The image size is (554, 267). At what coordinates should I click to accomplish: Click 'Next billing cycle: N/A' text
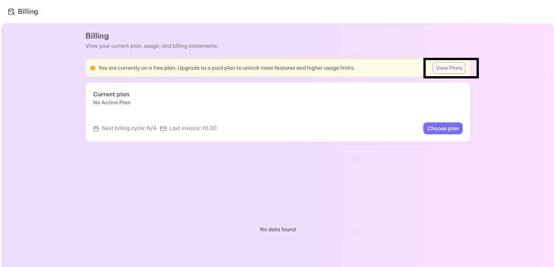click(129, 128)
